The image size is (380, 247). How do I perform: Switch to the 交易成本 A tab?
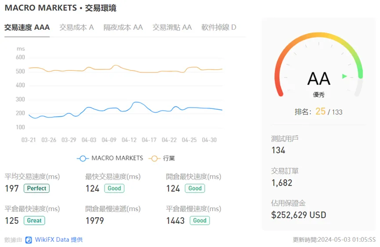(x=76, y=27)
